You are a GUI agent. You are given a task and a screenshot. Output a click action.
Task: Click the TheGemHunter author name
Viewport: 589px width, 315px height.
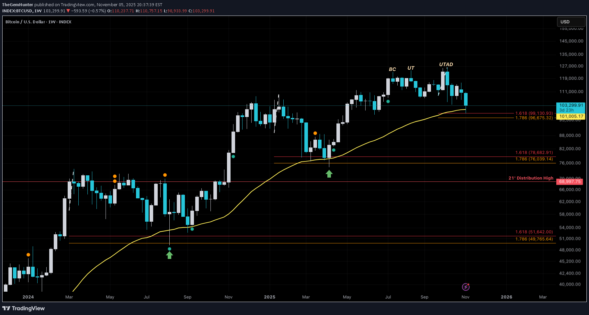(x=18, y=5)
